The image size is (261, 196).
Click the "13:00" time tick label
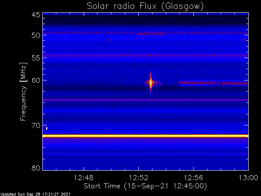[x=248, y=178]
